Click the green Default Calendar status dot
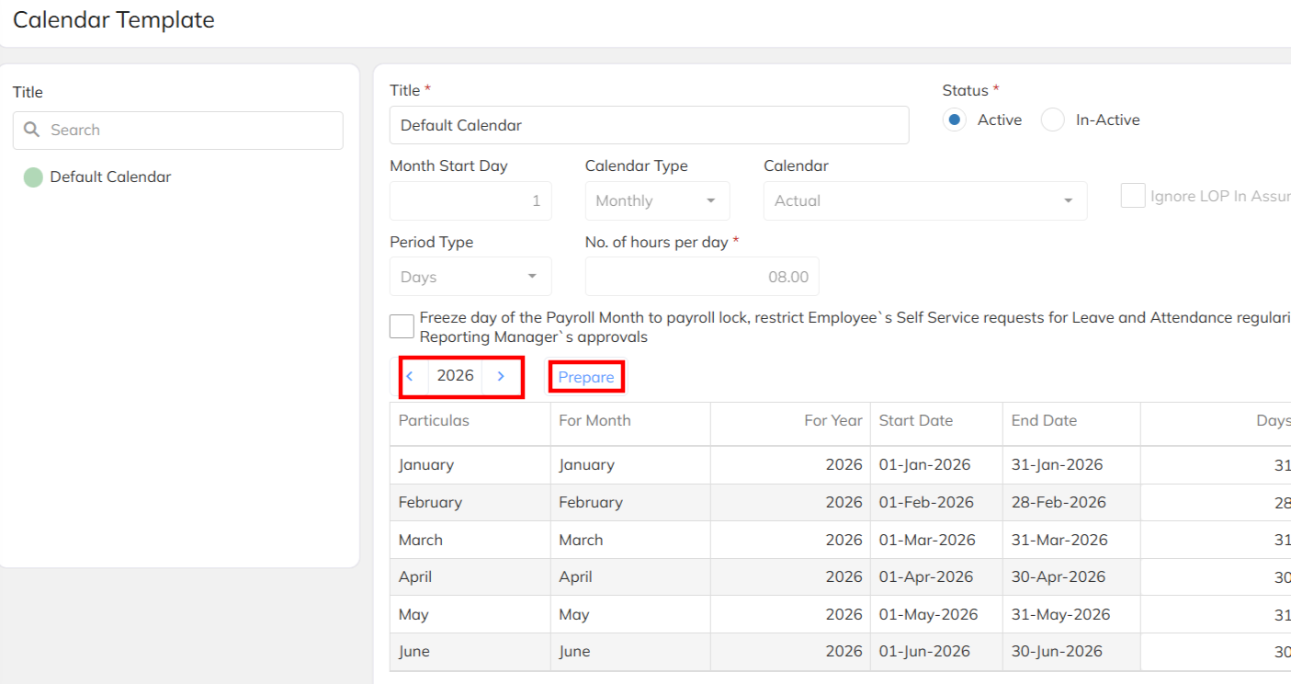 coord(33,177)
